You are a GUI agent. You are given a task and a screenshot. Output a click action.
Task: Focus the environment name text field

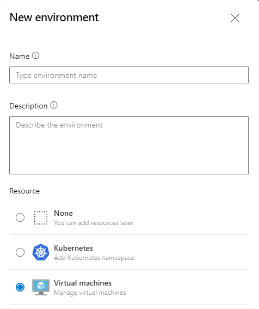coord(129,75)
